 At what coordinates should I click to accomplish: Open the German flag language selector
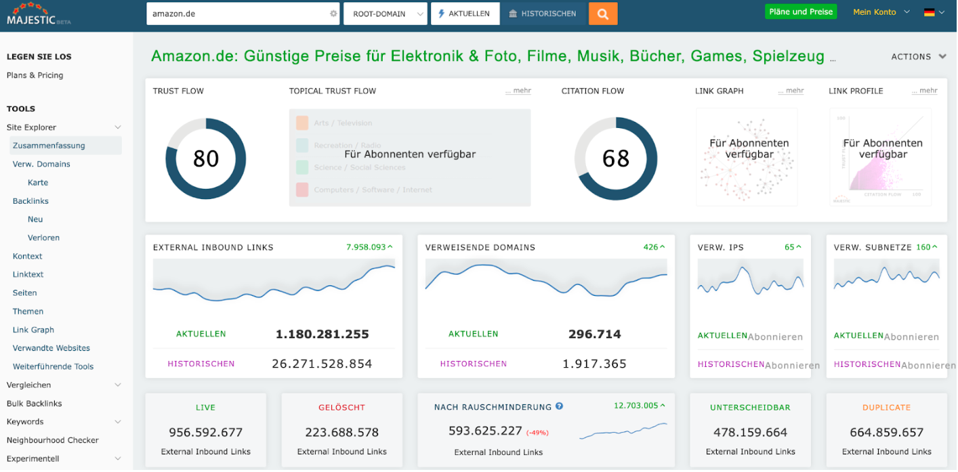coord(934,12)
